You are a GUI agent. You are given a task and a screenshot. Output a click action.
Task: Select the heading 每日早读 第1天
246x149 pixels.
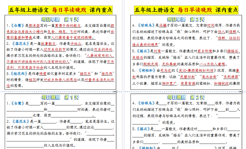point(60,19)
